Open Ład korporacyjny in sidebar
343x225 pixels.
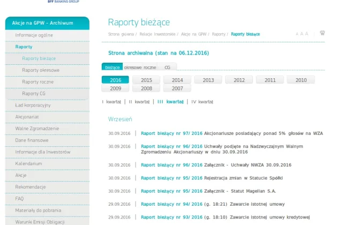(x=47, y=106)
